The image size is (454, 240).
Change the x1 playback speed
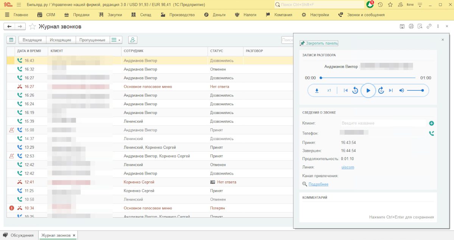329,90
